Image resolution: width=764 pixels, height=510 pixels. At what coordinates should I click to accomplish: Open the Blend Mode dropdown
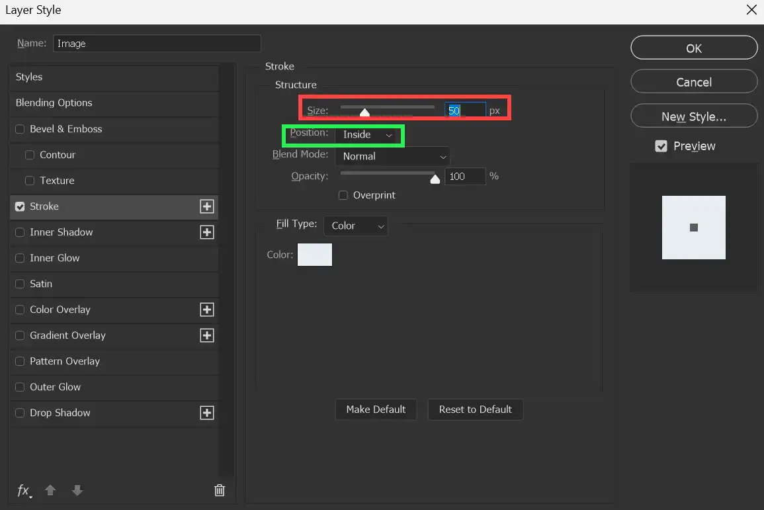coord(392,156)
